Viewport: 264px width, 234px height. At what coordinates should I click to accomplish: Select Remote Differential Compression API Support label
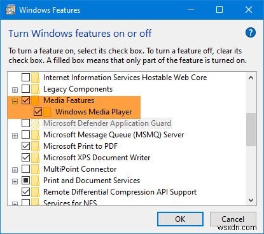pyautogui.click(x=120, y=192)
